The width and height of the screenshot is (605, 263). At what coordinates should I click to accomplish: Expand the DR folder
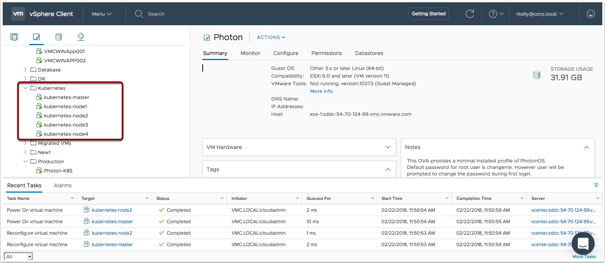(25, 79)
